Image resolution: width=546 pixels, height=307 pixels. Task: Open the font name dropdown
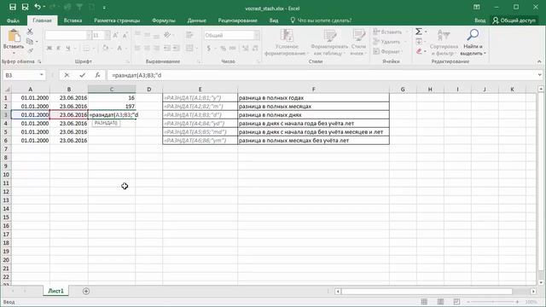(x=89, y=35)
